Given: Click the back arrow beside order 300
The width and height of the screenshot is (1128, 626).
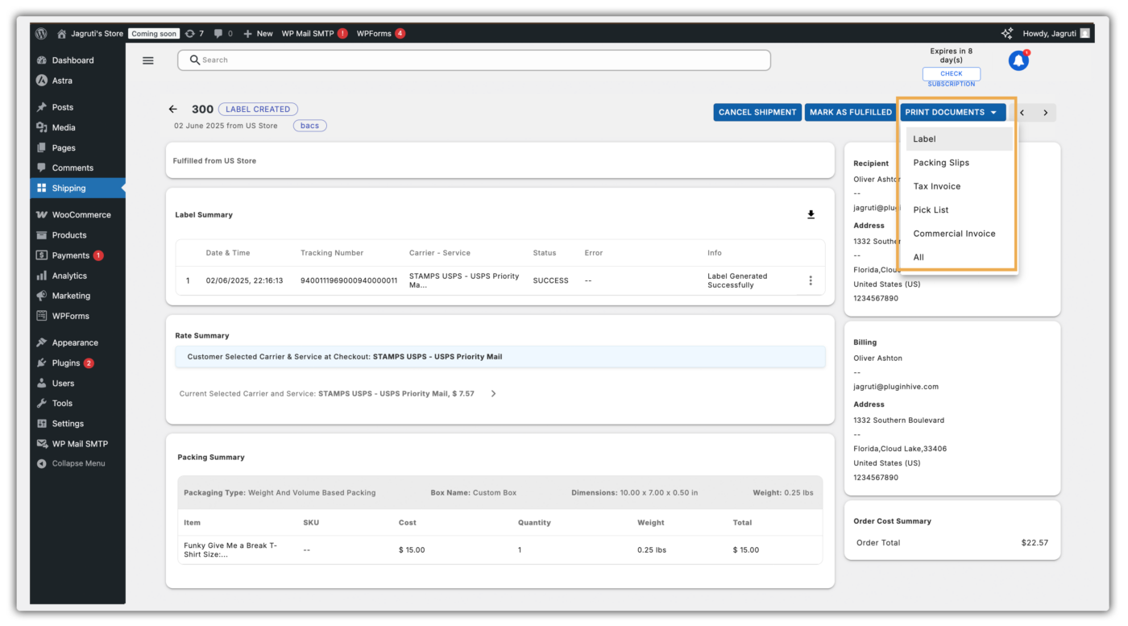Looking at the screenshot, I should 172,110.
